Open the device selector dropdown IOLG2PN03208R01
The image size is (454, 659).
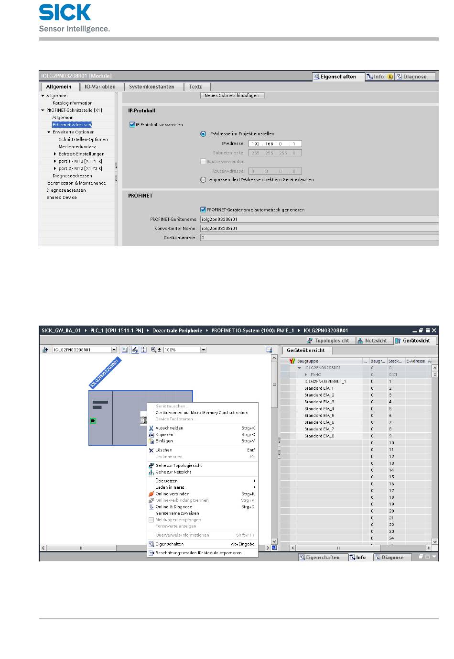click(x=114, y=350)
